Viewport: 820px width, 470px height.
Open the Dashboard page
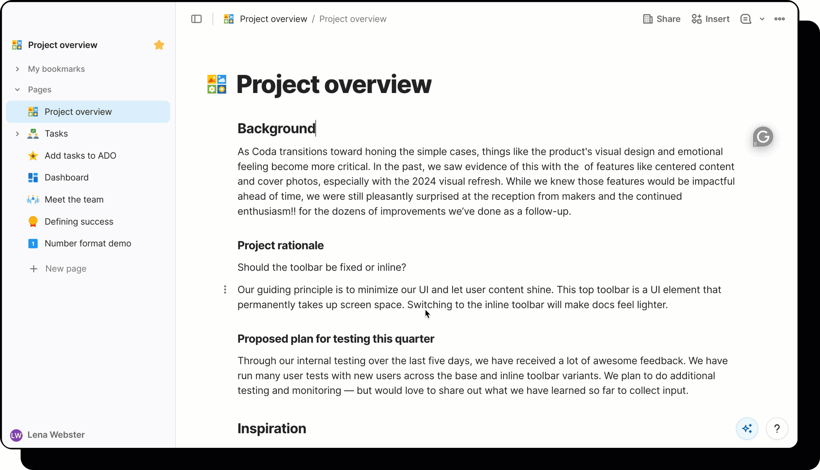click(x=67, y=178)
